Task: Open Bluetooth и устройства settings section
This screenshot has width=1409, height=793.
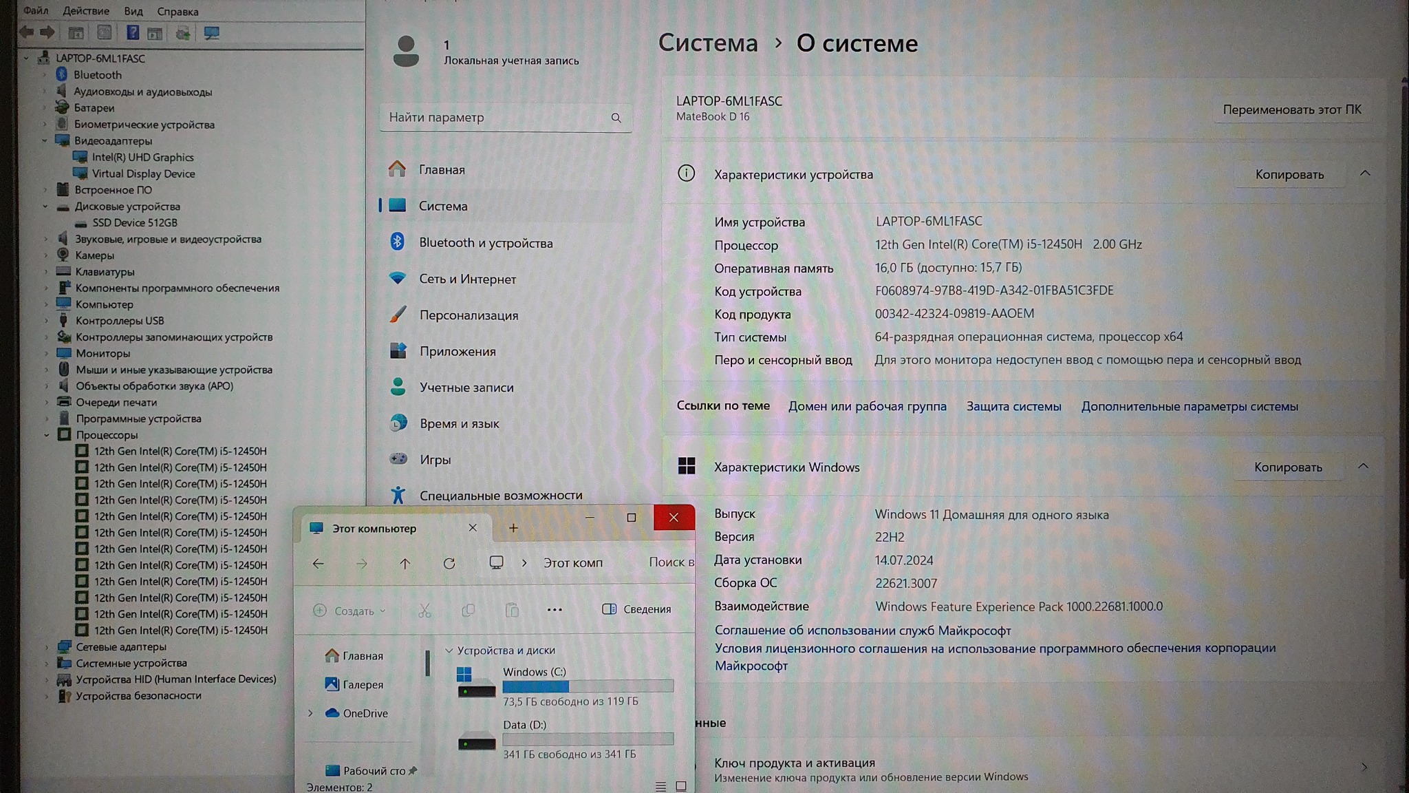Action: pos(486,242)
